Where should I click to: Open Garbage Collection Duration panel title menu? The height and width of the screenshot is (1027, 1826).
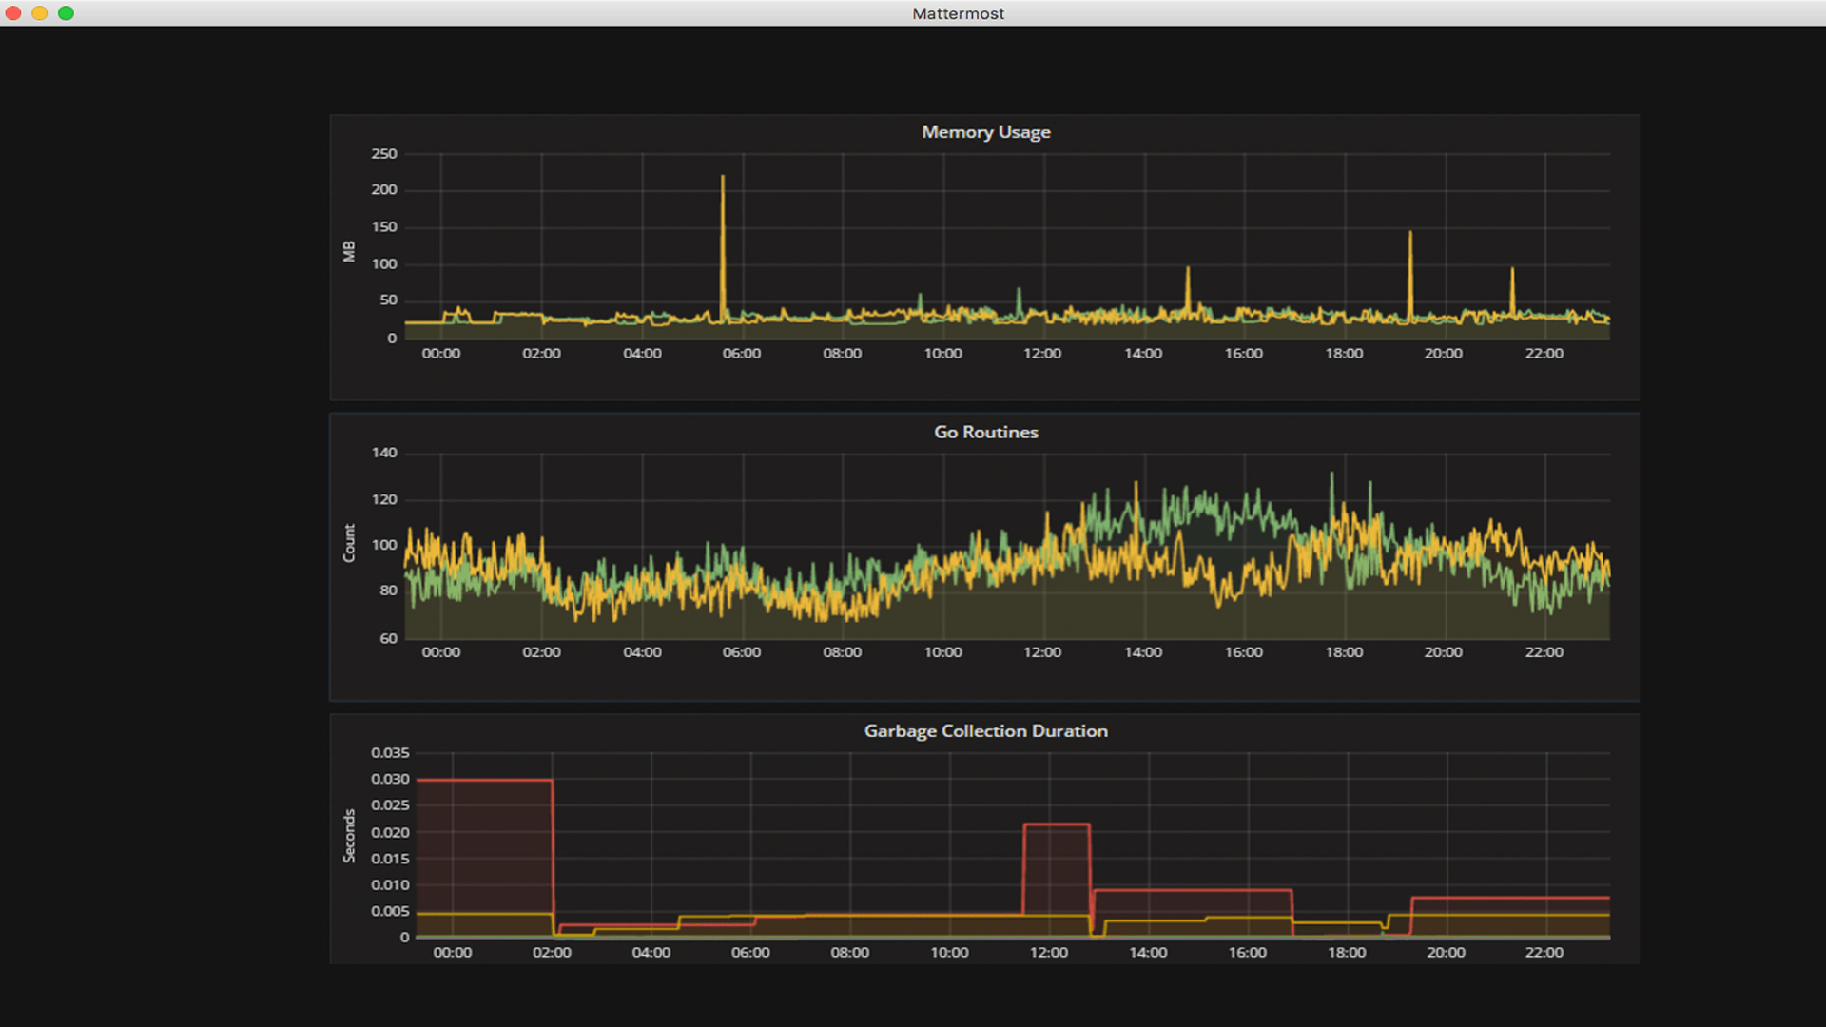coord(985,731)
